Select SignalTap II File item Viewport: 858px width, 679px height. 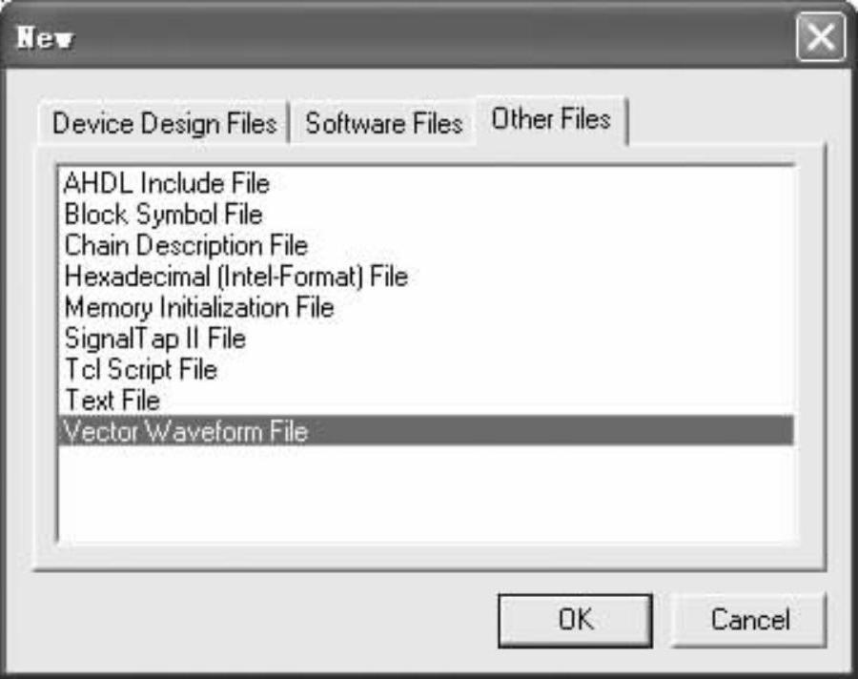point(154,339)
